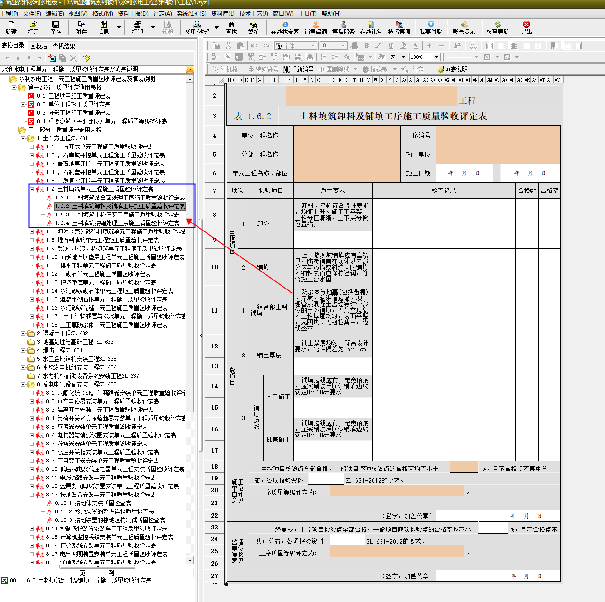This screenshot has height=602, width=605.
Task: Collapse 第一部分 质量评定通用表格 node
Action: tap(14, 87)
